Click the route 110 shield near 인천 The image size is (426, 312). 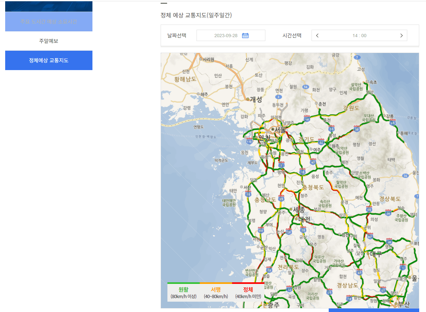[249, 141]
